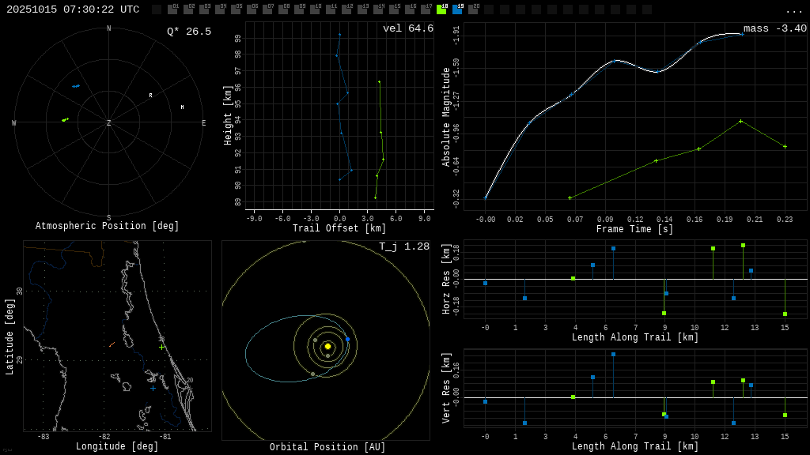Click the yellow Sun in orbit plot
This screenshot has height=455, width=810.
click(x=327, y=346)
